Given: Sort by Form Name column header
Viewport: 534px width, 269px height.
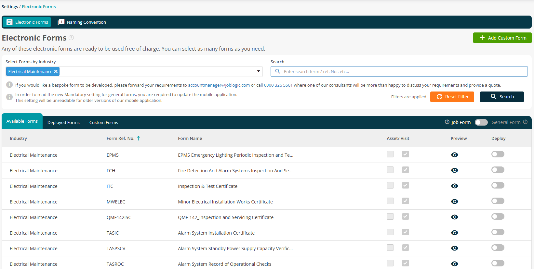Looking at the screenshot, I should [x=190, y=138].
